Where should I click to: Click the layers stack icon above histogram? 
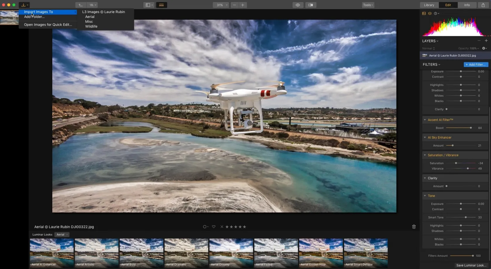pyautogui.click(x=430, y=13)
